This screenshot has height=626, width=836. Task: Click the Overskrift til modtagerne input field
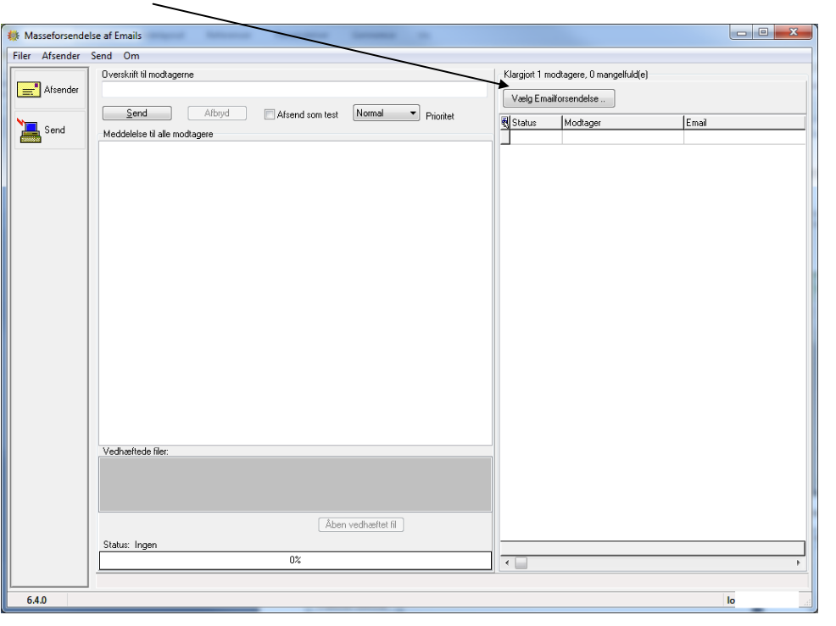[294, 90]
